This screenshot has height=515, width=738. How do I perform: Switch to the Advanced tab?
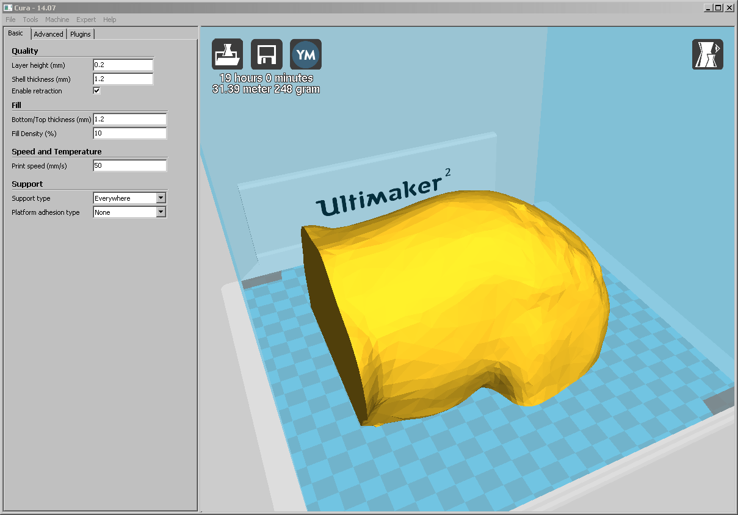click(48, 34)
